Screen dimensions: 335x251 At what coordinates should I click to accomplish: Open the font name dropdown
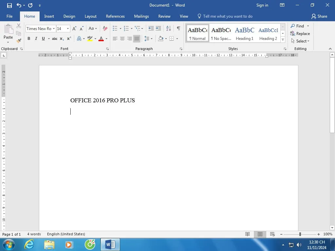[54, 29]
